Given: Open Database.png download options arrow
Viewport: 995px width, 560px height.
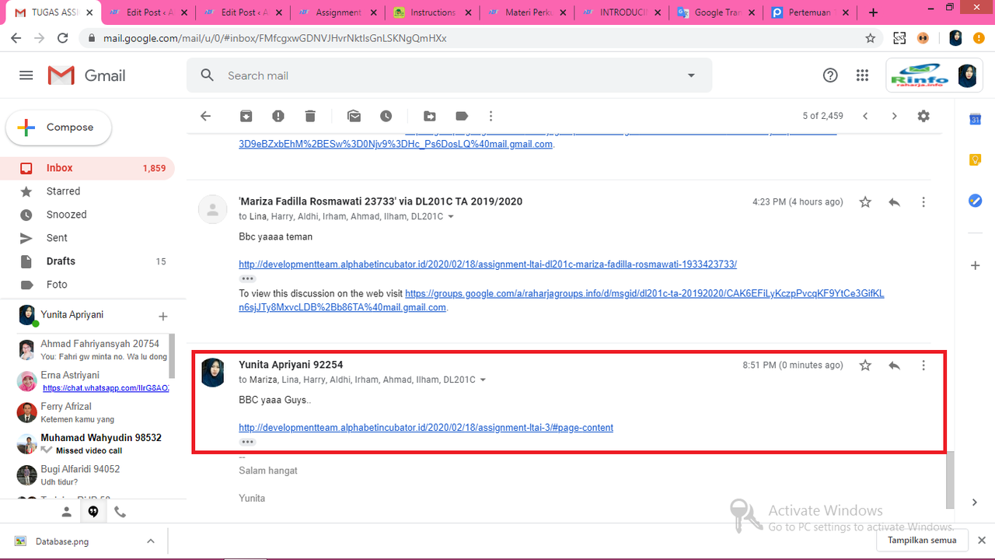Looking at the screenshot, I should [x=150, y=541].
